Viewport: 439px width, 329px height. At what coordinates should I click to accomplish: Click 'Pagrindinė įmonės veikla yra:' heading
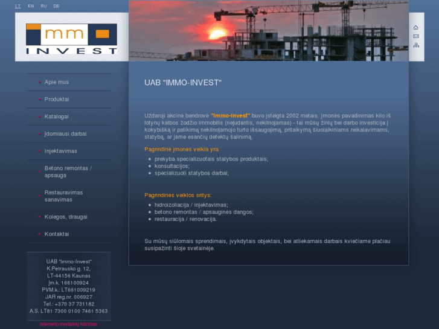click(182, 149)
